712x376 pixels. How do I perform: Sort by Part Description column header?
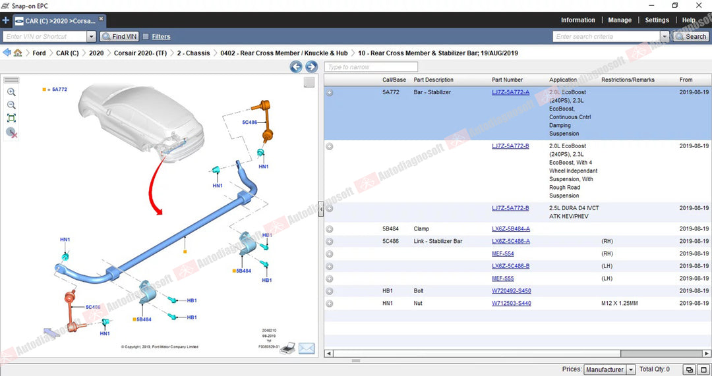pyautogui.click(x=433, y=80)
